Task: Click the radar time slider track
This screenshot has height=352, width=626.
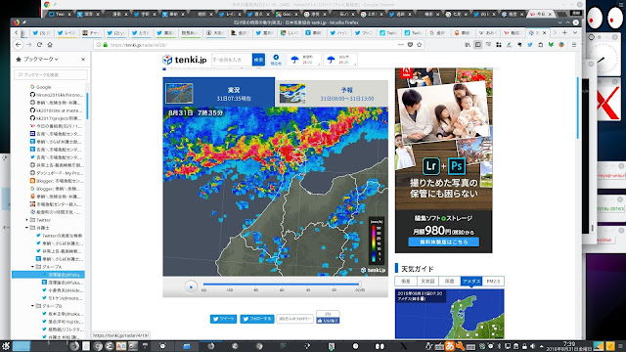Action: tap(282, 285)
